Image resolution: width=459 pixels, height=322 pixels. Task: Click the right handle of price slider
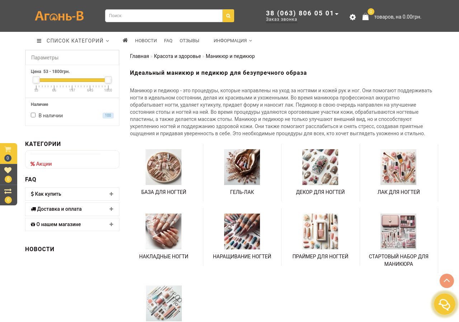pyautogui.click(x=108, y=80)
